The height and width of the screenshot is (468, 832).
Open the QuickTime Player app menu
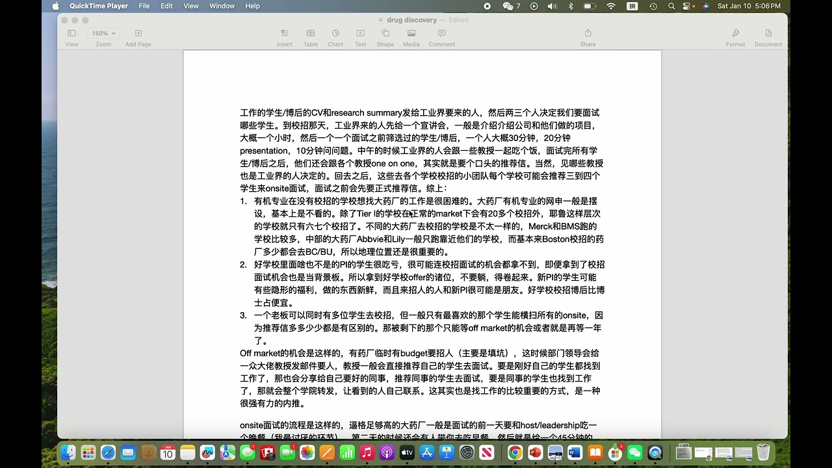click(99, 6)
